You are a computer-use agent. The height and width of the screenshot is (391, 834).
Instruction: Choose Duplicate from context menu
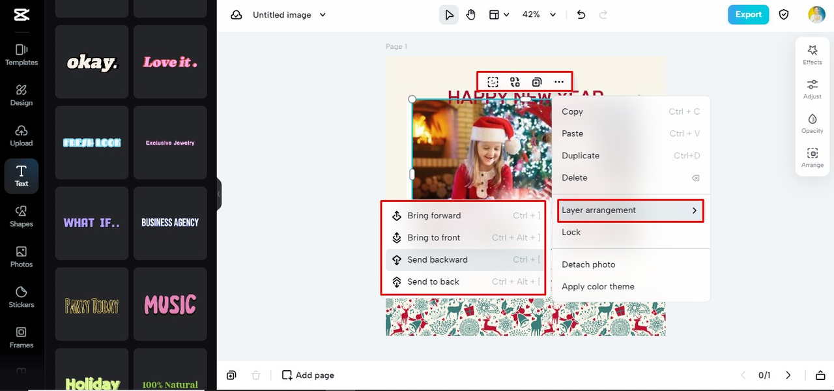[x=631, y=156]
